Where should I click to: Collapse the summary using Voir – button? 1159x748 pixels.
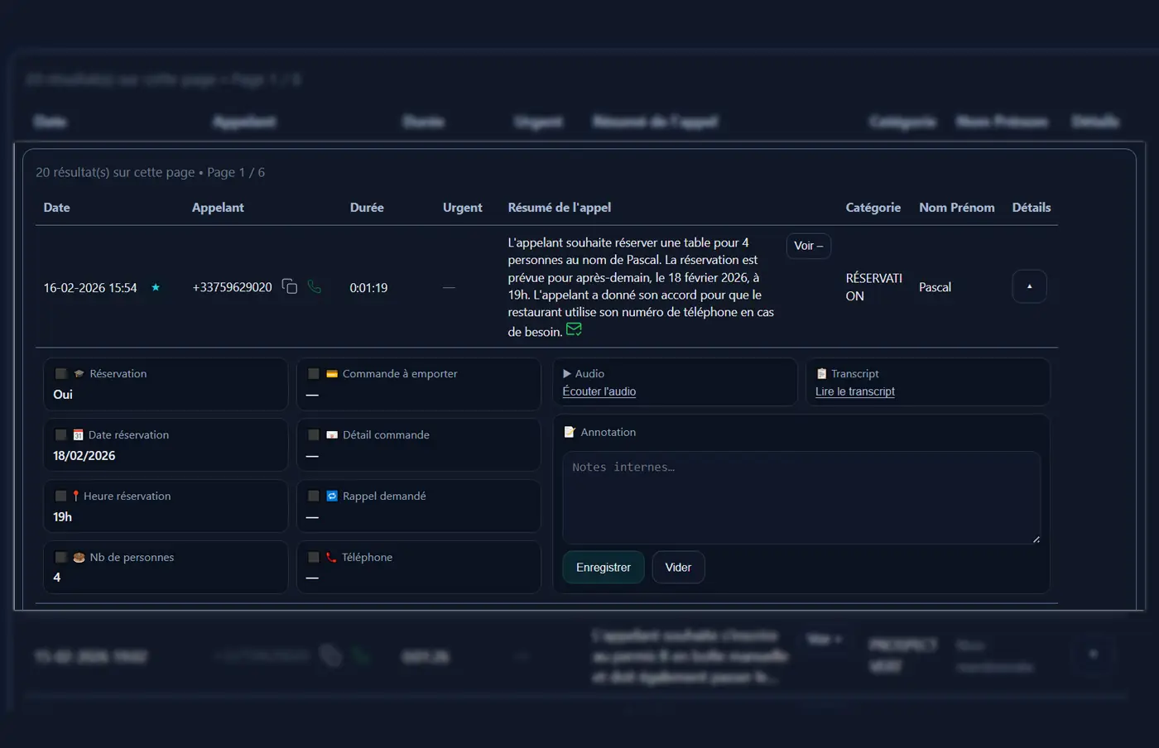(808, 246)
